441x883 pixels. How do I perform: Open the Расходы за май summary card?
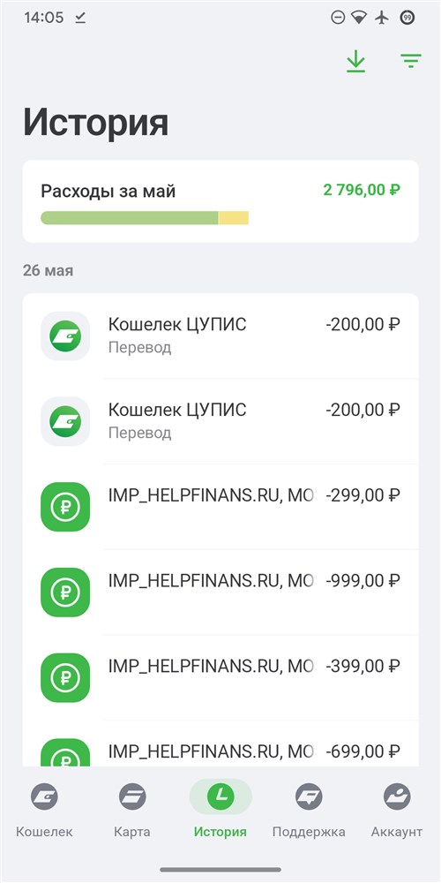[220, 201]
